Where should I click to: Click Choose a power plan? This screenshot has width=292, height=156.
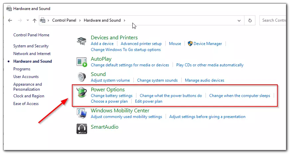[109, 101]
